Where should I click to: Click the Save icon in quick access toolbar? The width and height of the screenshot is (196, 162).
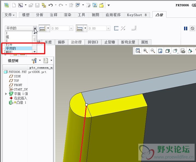click(x=37, y=5)
